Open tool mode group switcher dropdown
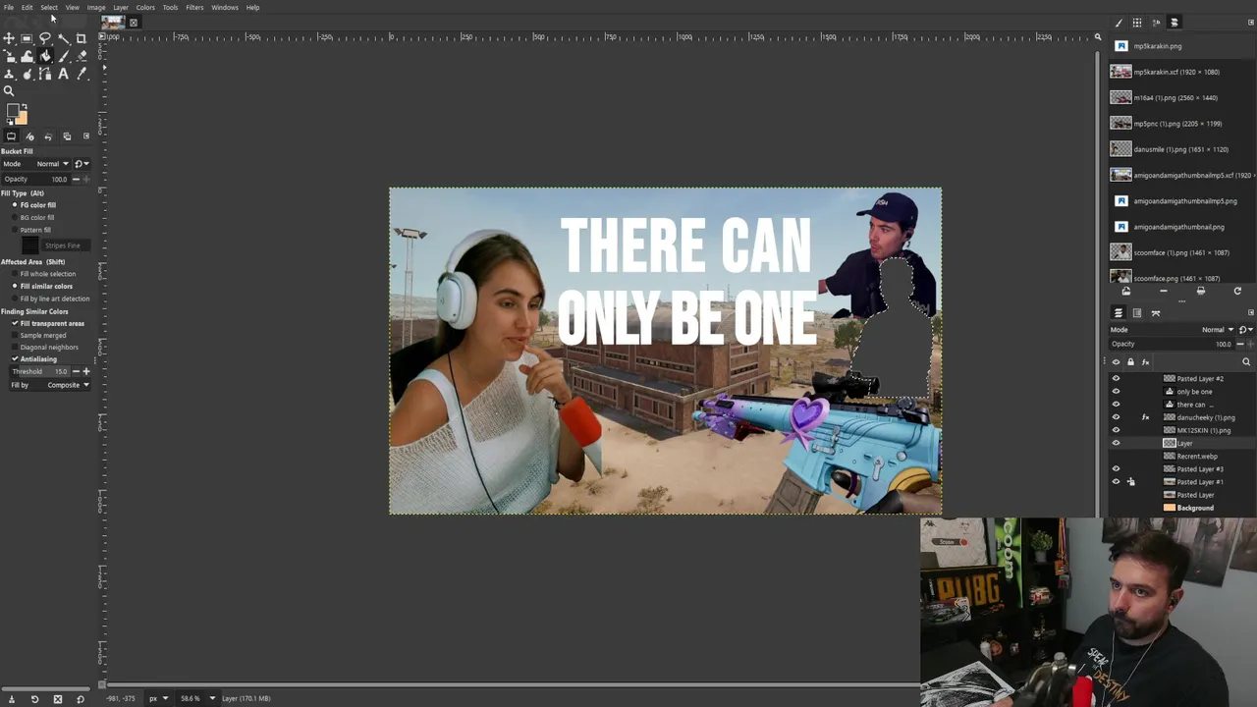Image resolution: width=1257 pixels, height=707 pixels. (82, 164)
